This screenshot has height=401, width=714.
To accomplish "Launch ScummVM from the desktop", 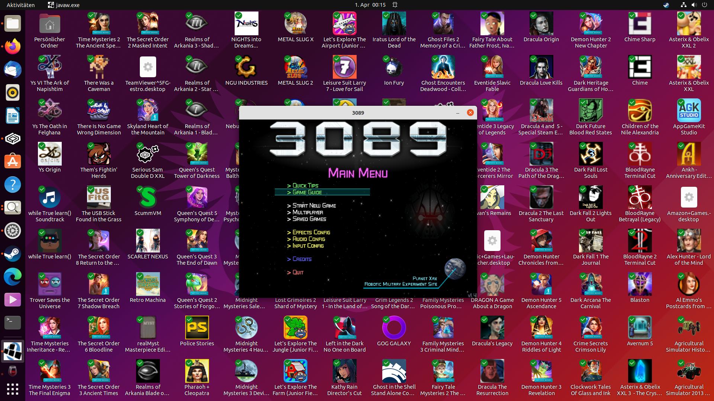I will click(x=148, y=198).
